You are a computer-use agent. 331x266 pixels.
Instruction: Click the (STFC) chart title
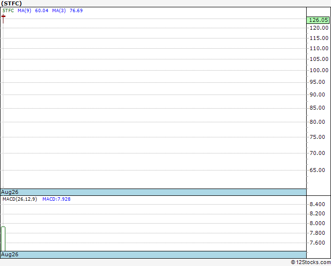pos(11,3)
